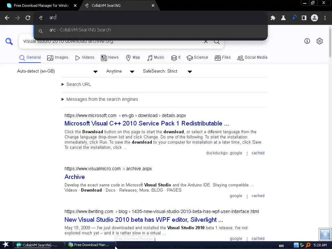Open cached link for Microsoft result

coord(258,153)
